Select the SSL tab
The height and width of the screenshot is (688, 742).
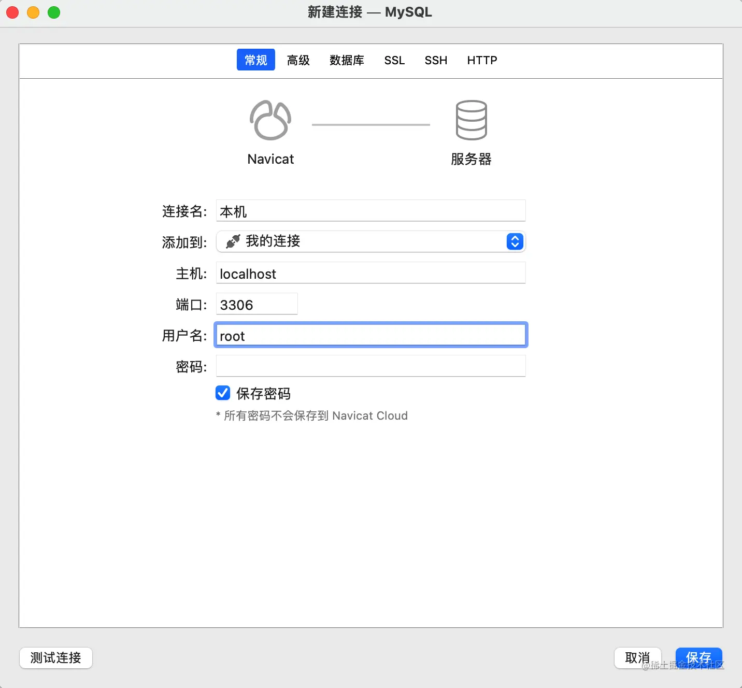pyautogui.click(x=394, y=60)
